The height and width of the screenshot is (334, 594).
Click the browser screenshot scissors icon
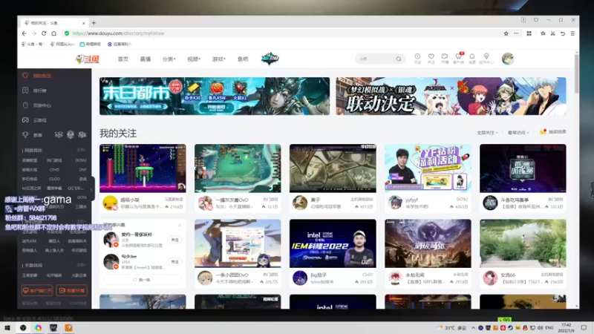(x=552, y=33)
